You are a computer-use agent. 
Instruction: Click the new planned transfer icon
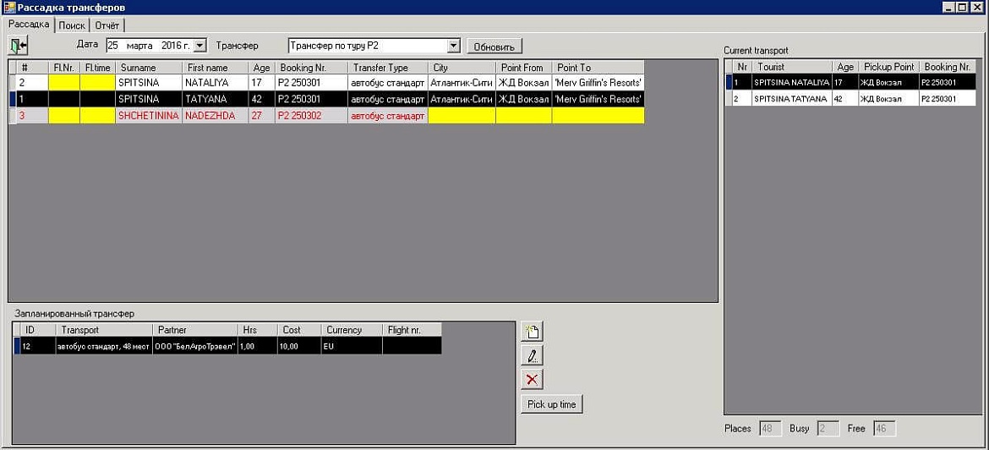click(x=533, y=332)
